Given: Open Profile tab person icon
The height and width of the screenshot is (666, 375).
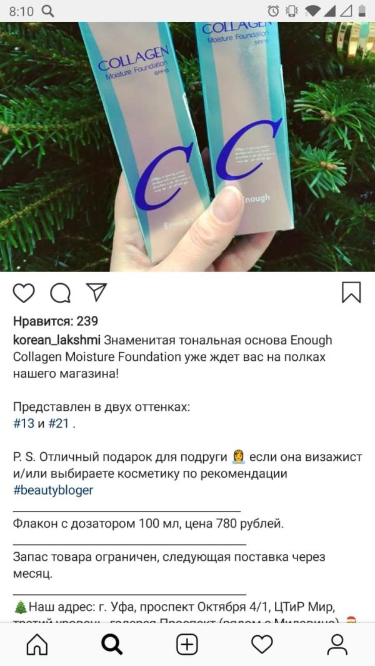Looking at the screenshot, I should point(337,645).
